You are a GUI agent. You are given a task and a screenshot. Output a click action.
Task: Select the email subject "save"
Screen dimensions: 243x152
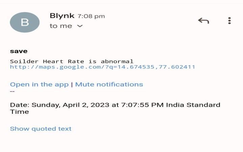click(x=19, y=51)
